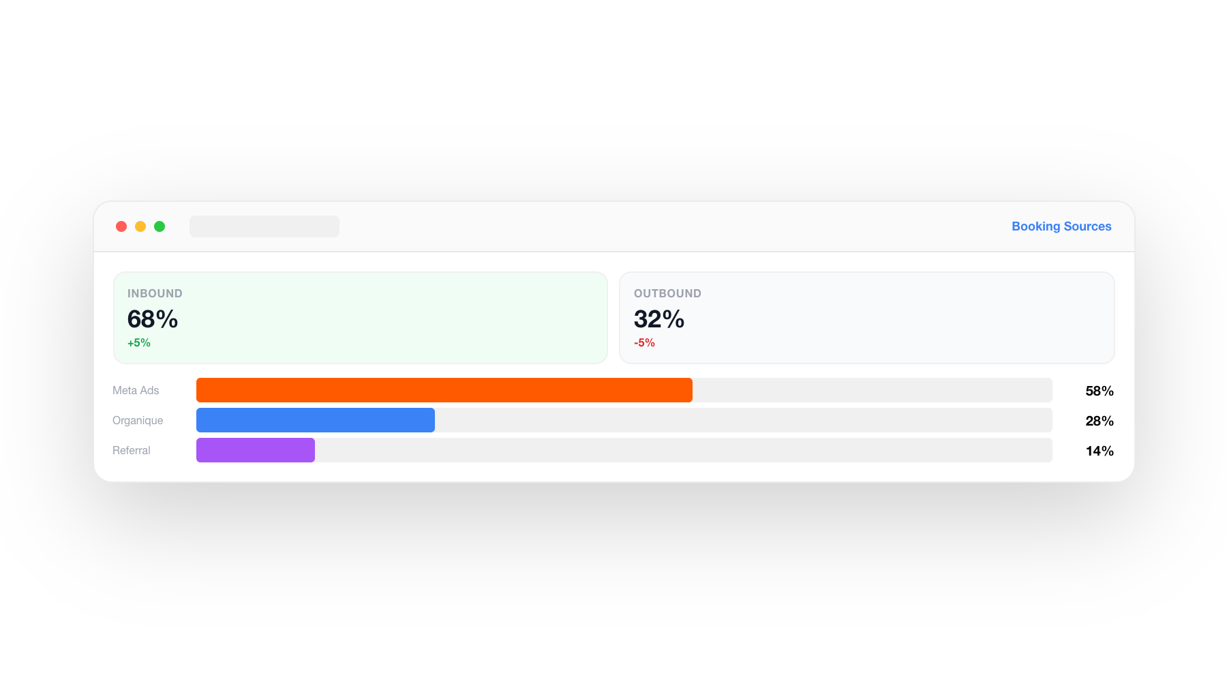Click the red window control dot
This screenshot has height=682, width=1227.
pyautogui.click(x=121, y=226)
